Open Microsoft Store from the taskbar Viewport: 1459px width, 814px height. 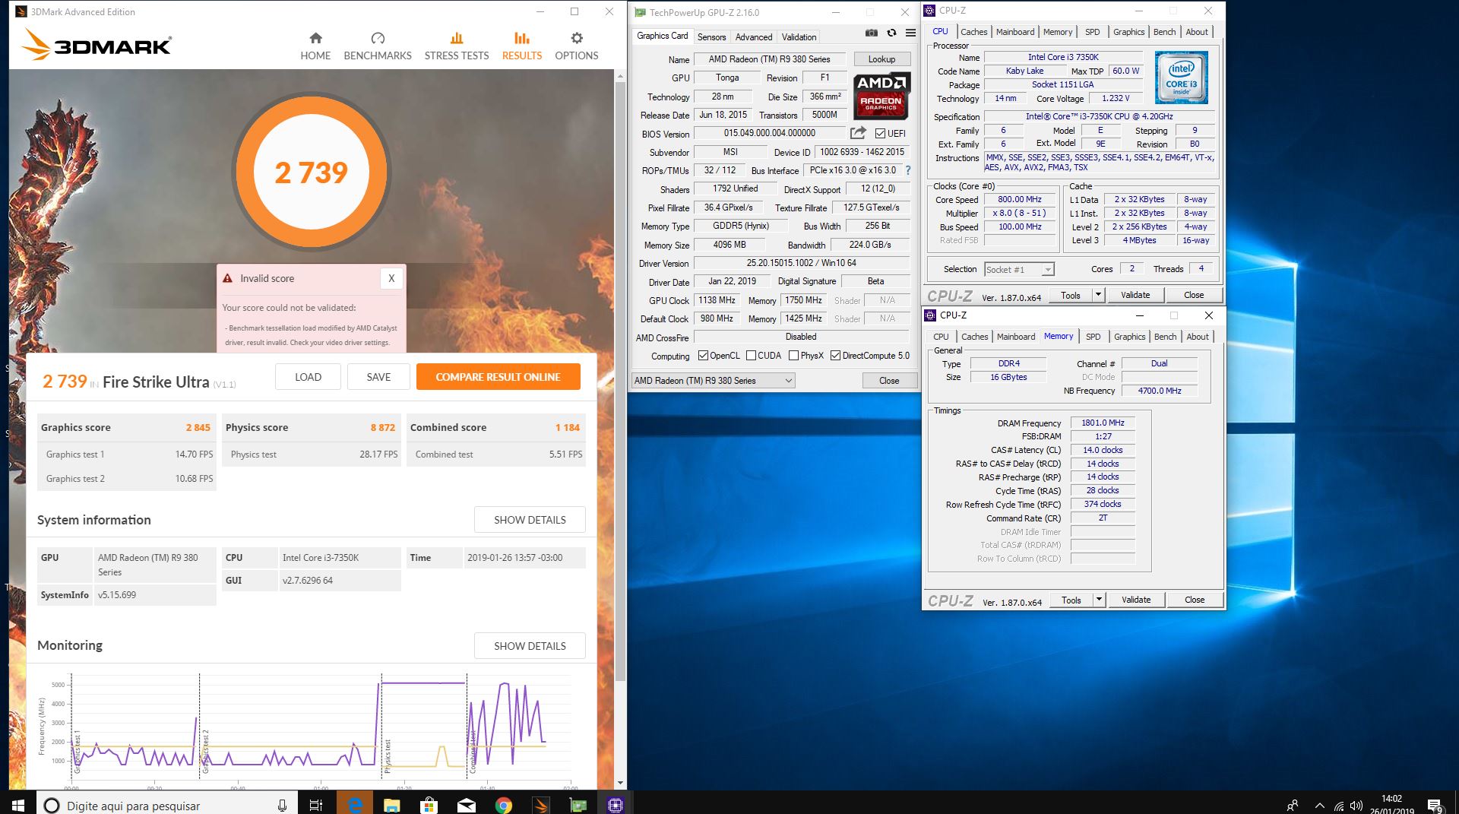[429, 805]
